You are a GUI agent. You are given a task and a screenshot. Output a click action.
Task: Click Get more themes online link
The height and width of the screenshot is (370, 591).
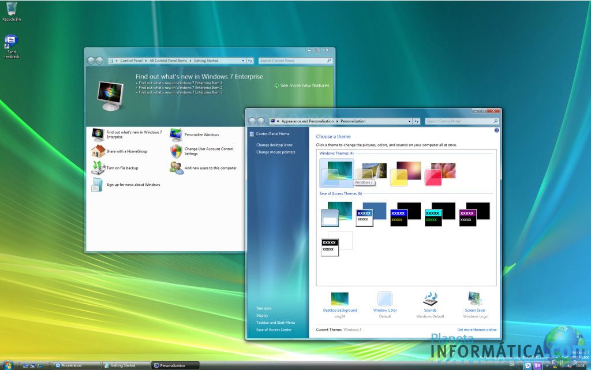pos(477,330)
